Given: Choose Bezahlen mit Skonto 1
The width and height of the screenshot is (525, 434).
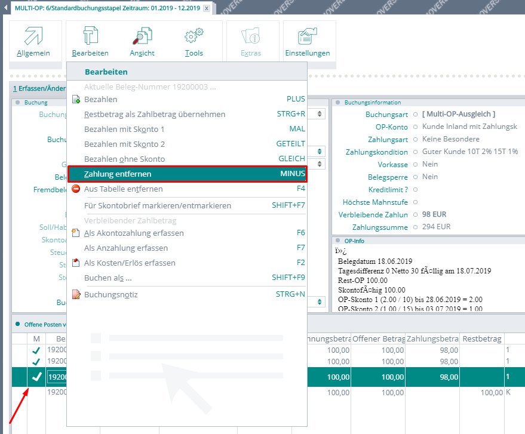Looking at the screenshot, I should [124, 129].
